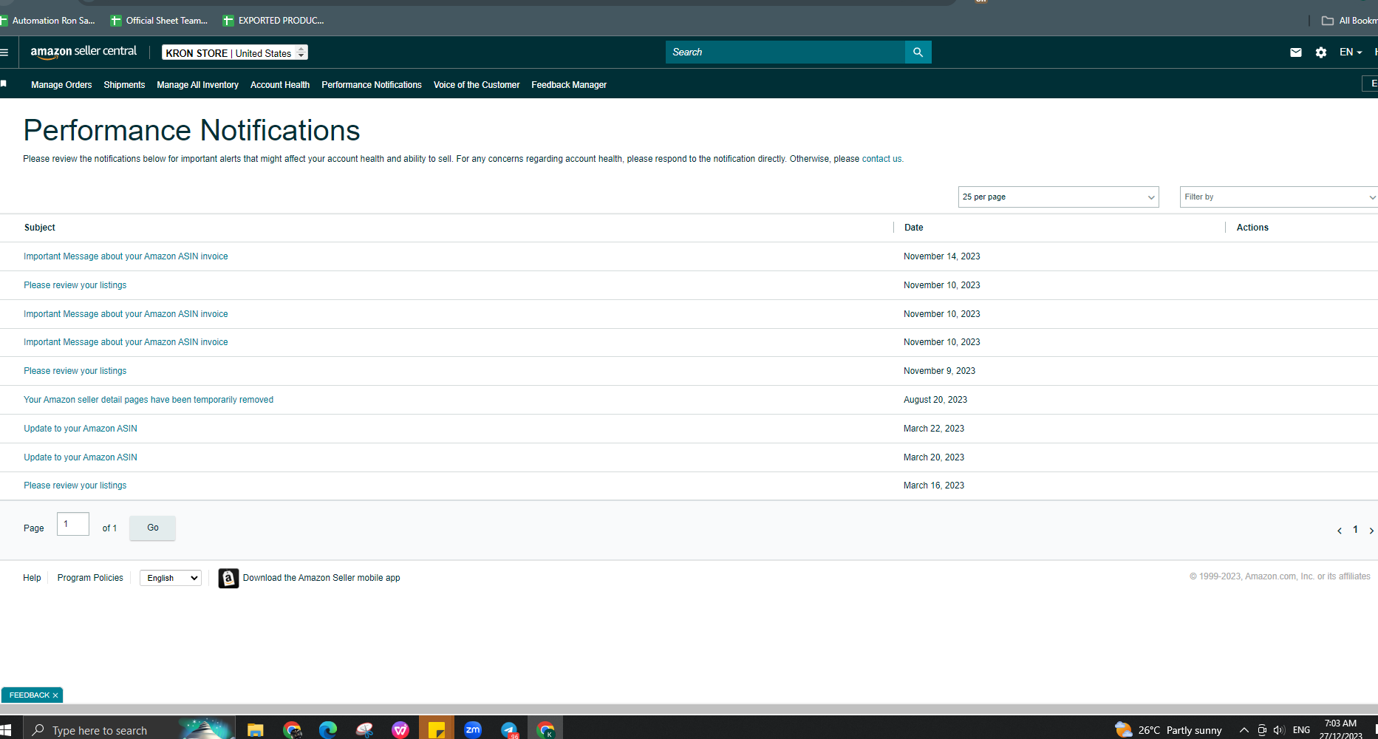Open the EXPORTED PRODUC... bookmark

273,21
